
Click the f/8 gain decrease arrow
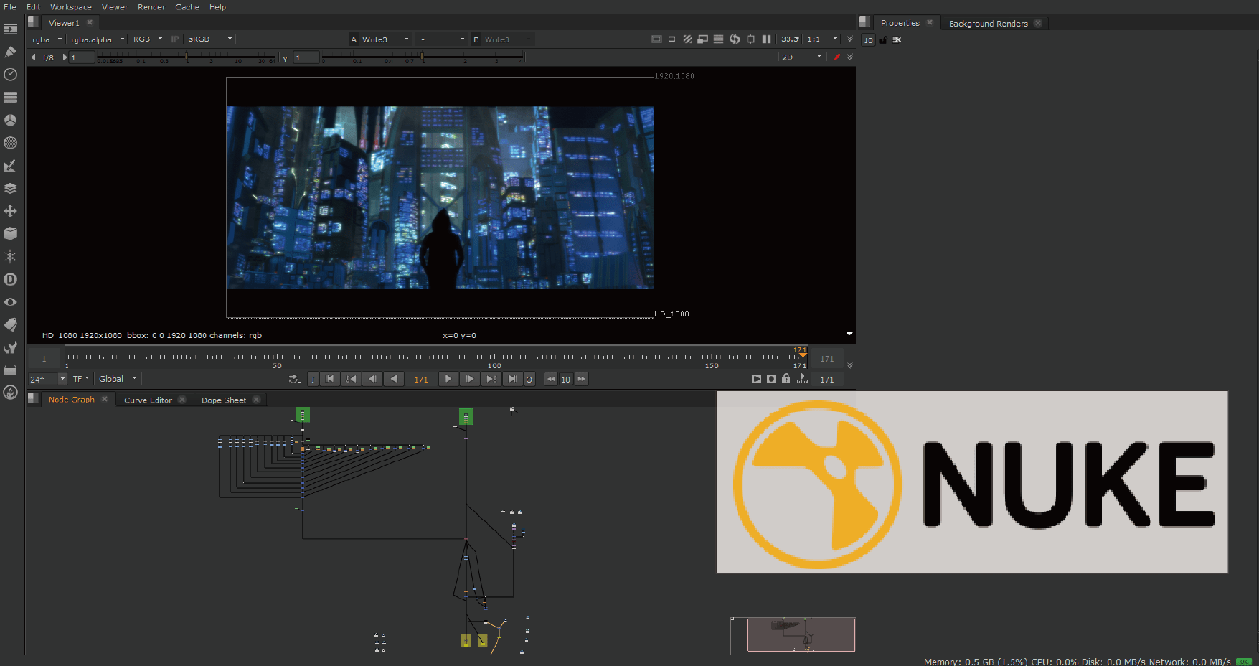pyautogui.click(x=33, y=57)
